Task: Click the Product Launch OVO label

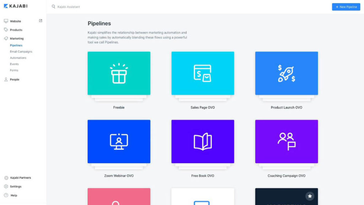Action: tap(287, 107)
